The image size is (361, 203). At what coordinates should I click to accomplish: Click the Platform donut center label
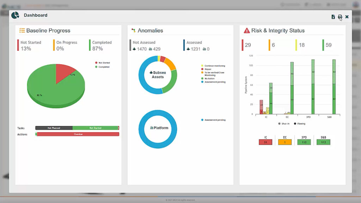[x=159, y=128]
